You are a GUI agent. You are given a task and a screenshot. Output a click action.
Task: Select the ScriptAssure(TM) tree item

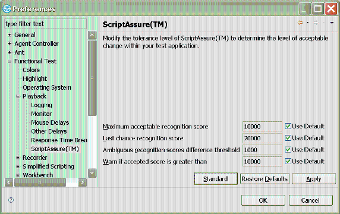tap(55, 149)
